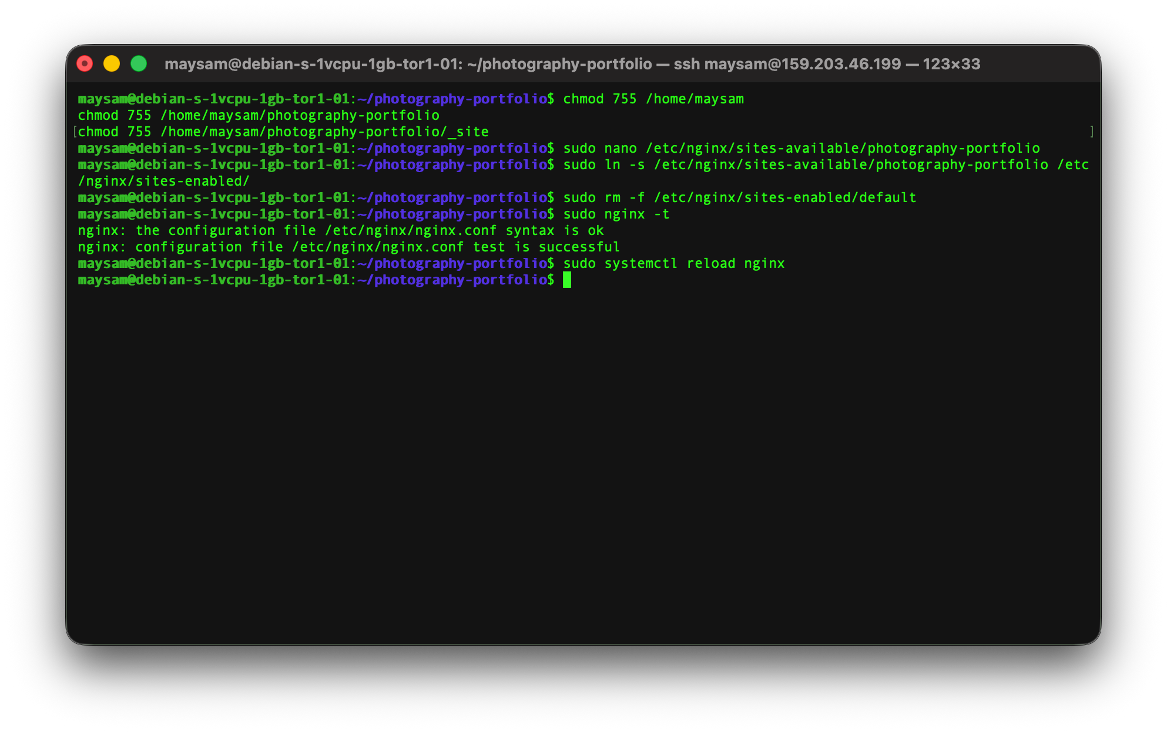
Task: Click the right bracket marker beside the _site line
Action: (x=1092, y=132)
